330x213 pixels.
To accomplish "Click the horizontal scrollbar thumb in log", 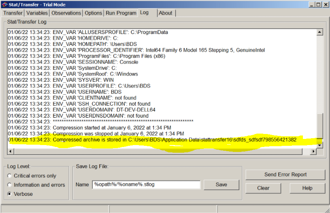I will [158, 151].
